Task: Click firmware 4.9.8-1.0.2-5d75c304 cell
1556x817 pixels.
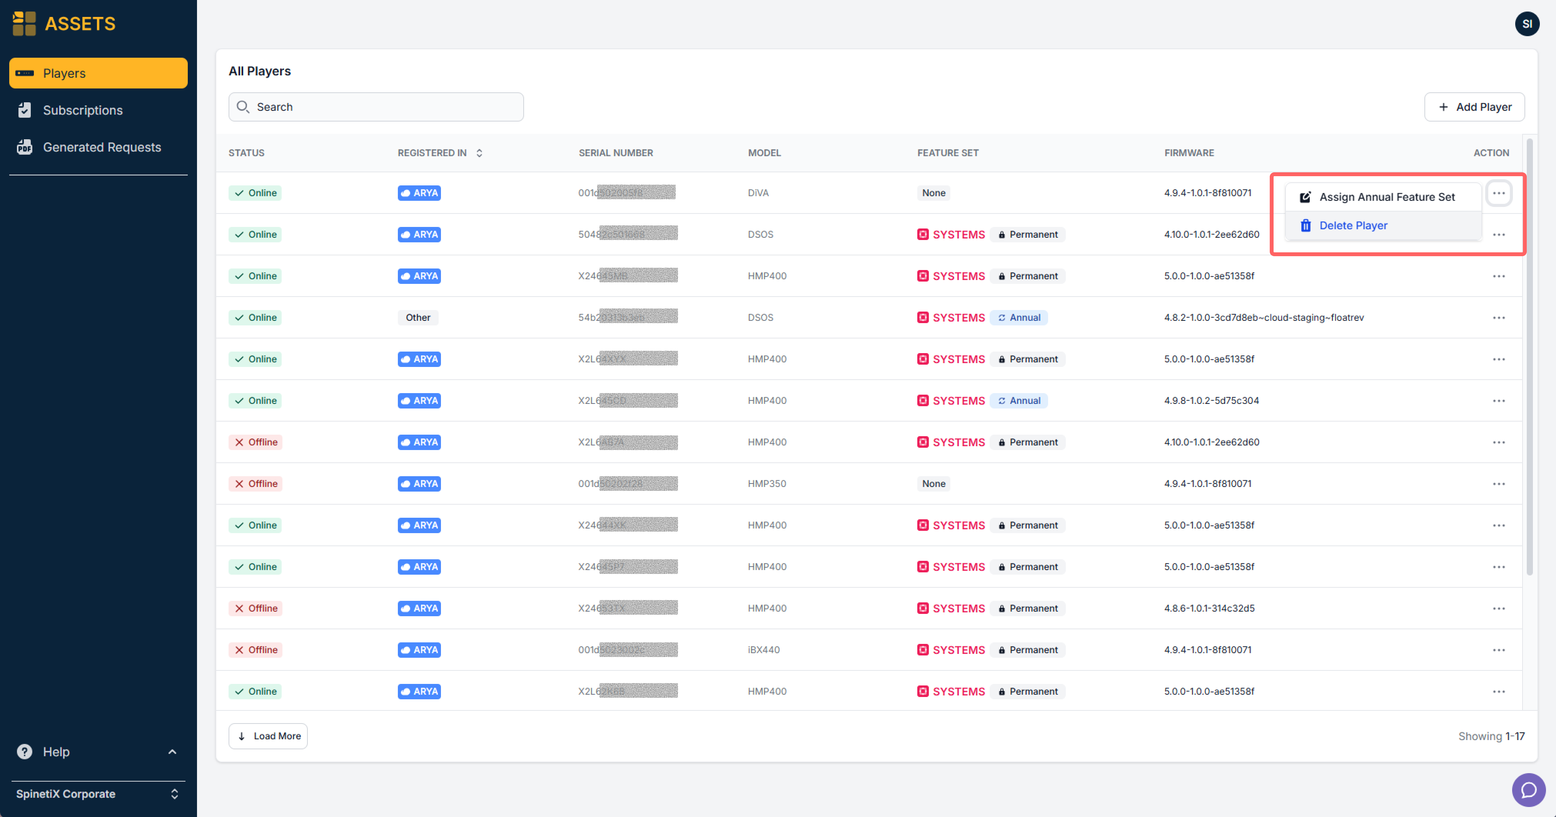Action: click(1211, 400)
